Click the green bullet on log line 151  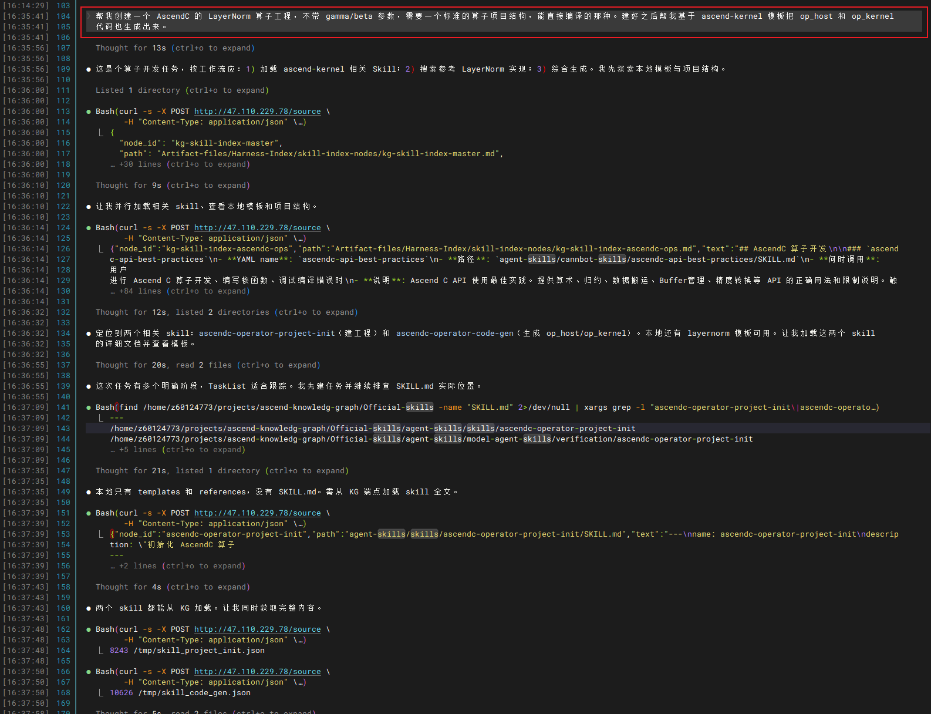89,513
